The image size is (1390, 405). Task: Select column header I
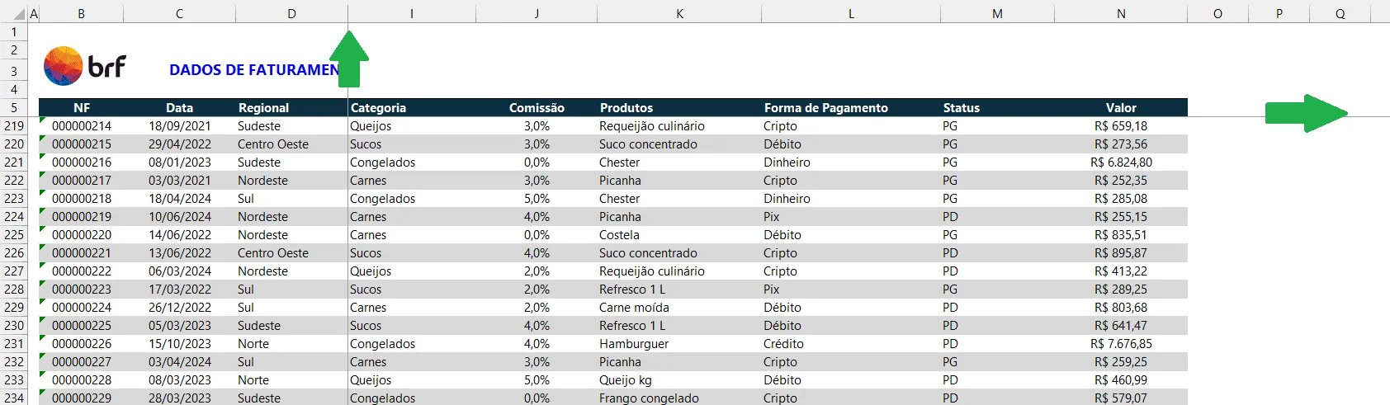(x=412, y=14)
